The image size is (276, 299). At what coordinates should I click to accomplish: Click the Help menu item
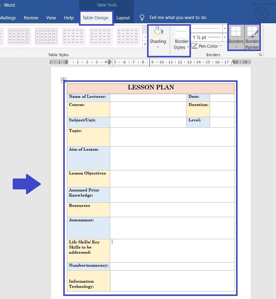(x=69, y=18)
